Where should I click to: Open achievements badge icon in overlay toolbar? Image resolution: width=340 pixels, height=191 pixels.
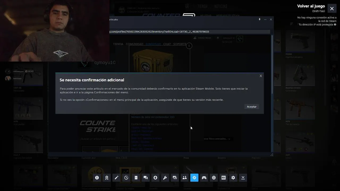pyautogui.click(x=107, y=178)
